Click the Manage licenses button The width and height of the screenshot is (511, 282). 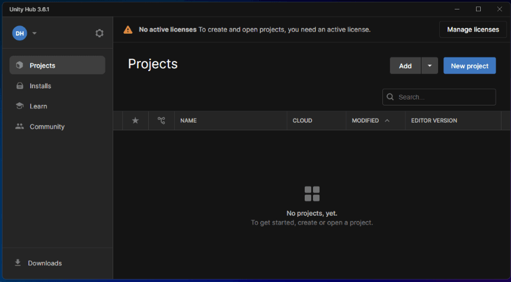(x=473, y=30)
